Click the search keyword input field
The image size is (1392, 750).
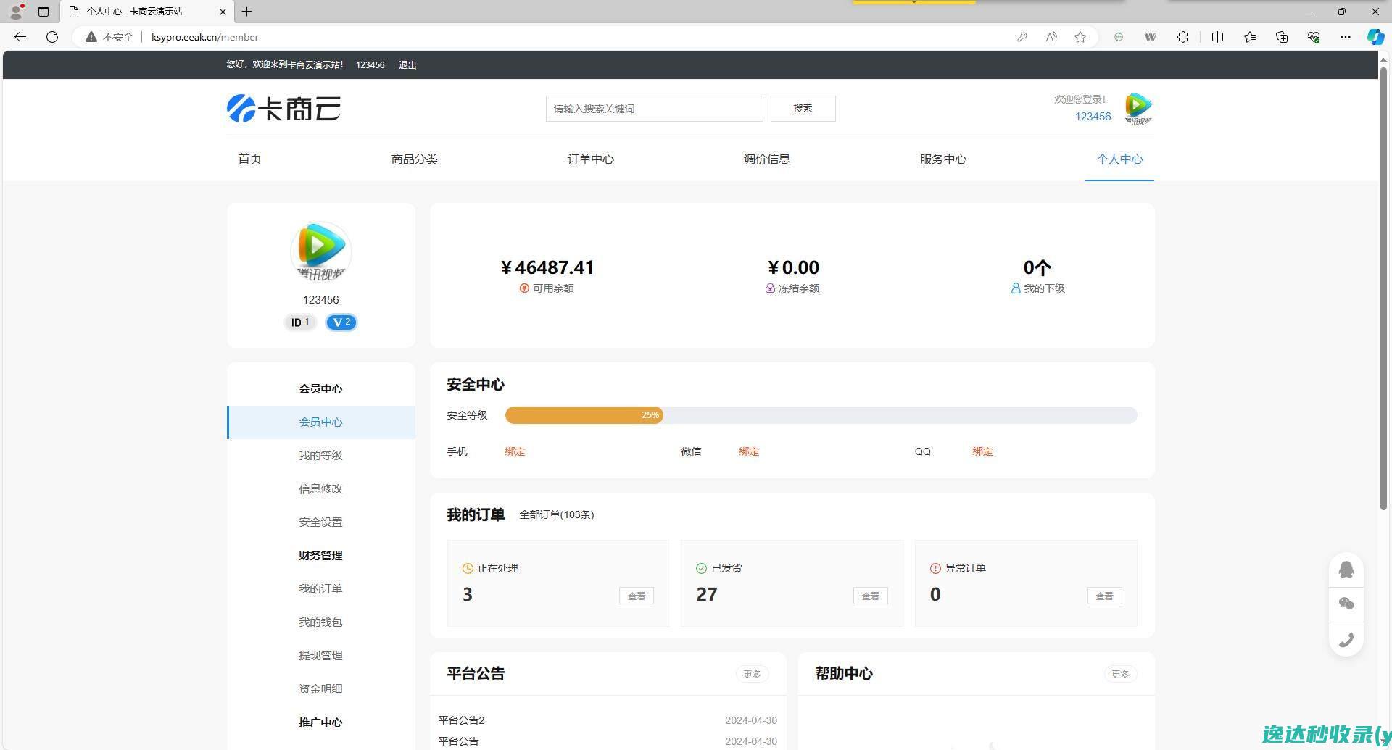(x=654, y=109)
